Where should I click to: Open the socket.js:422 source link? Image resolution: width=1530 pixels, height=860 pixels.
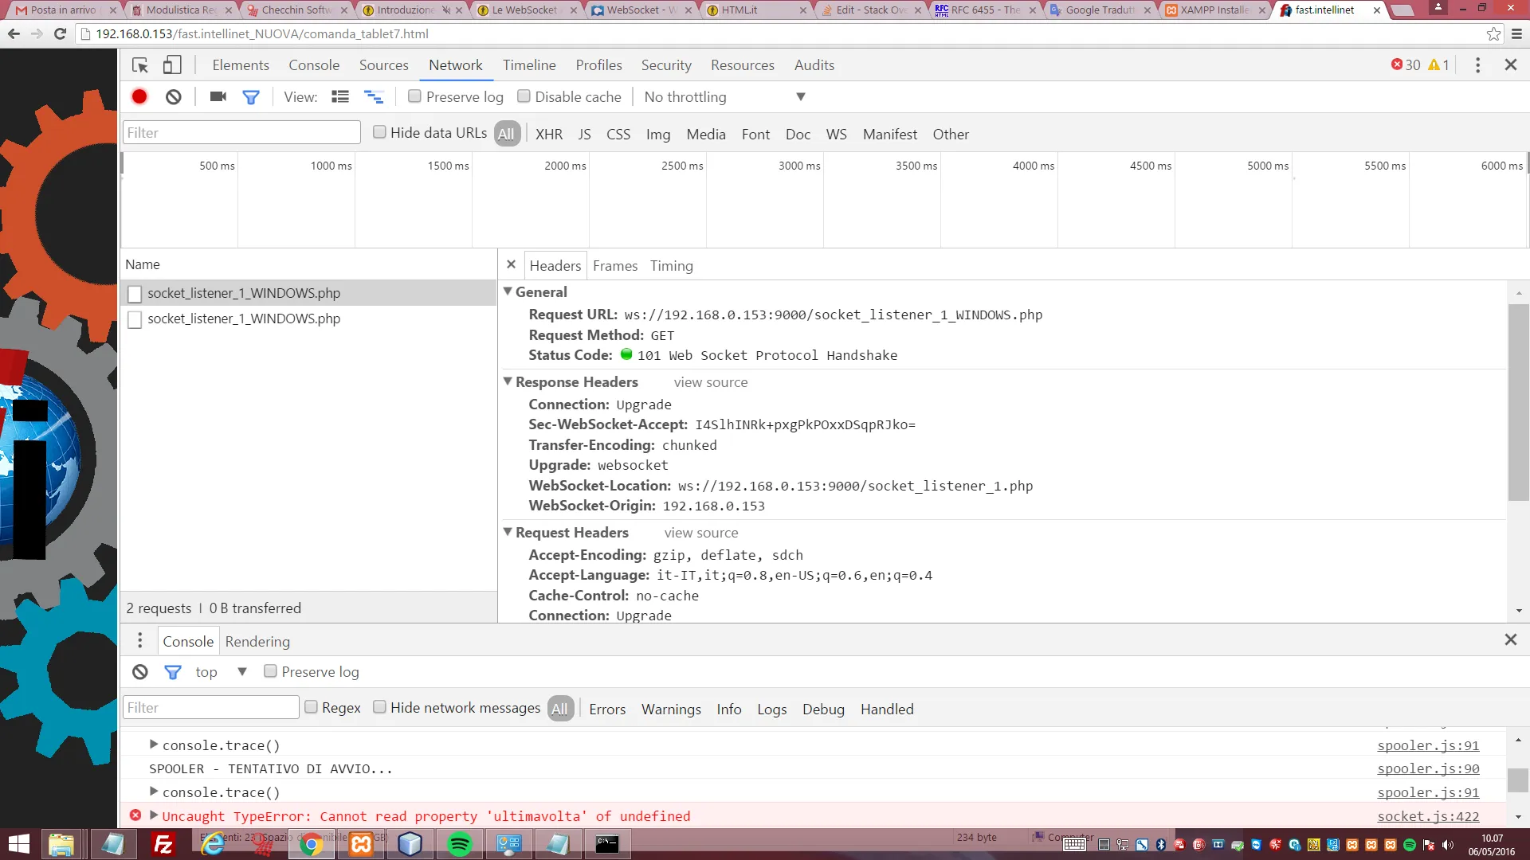pos(1428,815)
